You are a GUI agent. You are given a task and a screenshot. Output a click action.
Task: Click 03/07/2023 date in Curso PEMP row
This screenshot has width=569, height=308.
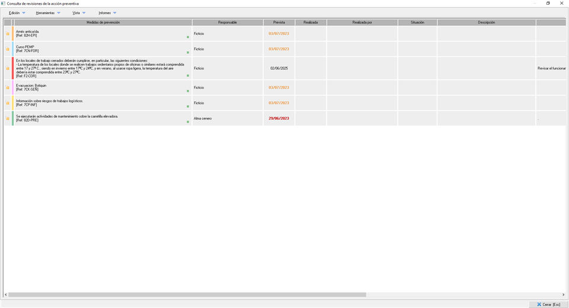point(279,49)
